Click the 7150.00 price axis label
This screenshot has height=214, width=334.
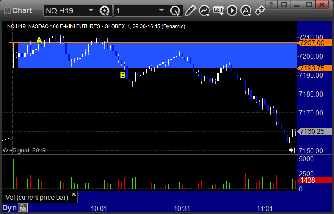311,151
